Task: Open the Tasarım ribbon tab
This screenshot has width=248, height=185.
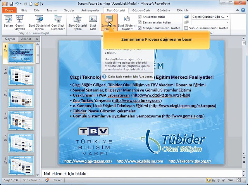Action: point(52,10)
